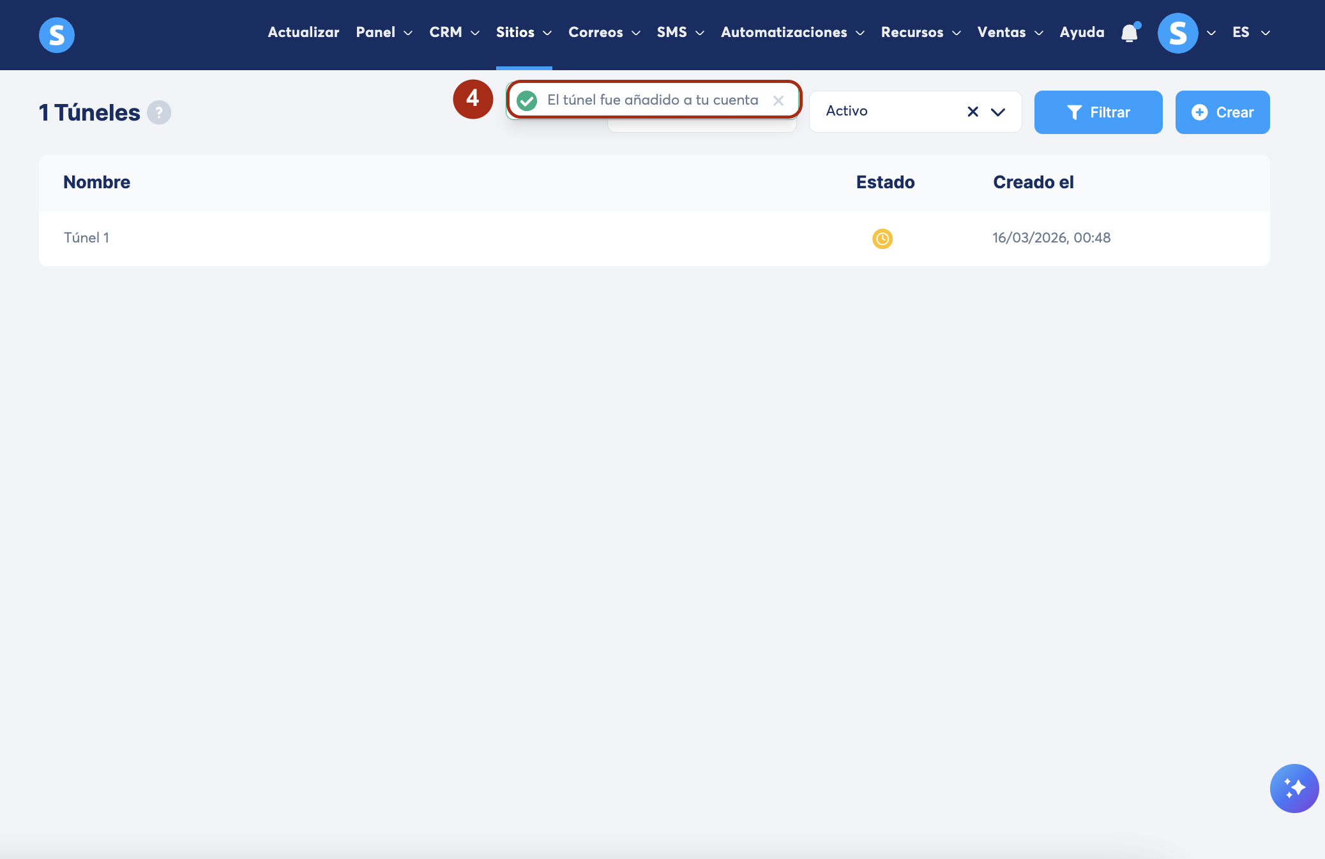Click the Crear button
Image resolution: width=1325 pixels, height=859 pixels.
tap(1222, 112)
